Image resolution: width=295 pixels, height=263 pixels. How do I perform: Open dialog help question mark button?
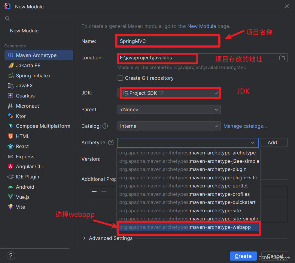[11, 256]
